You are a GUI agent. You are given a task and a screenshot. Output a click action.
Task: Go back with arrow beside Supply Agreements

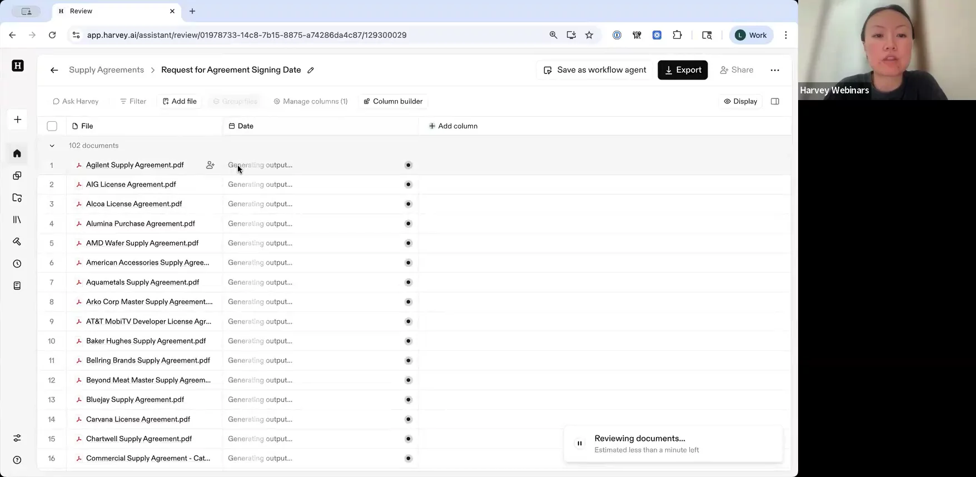click(x=54, y=70)
